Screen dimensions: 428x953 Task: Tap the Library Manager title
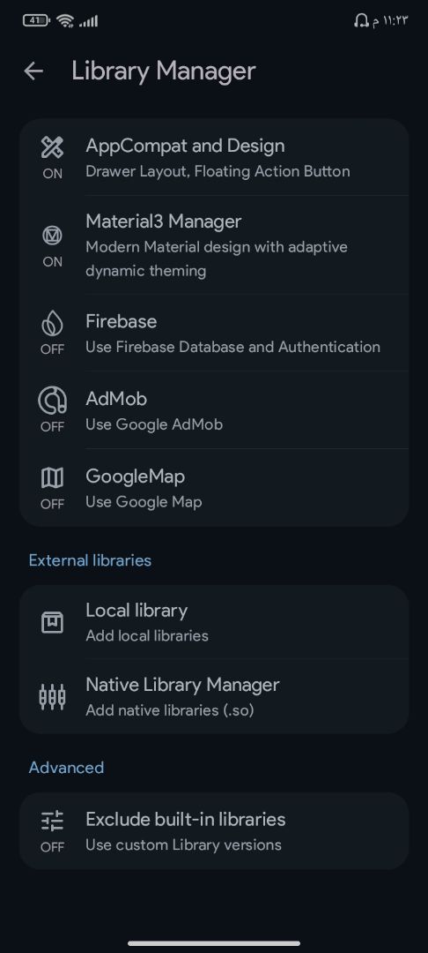(x=164, y=71)
